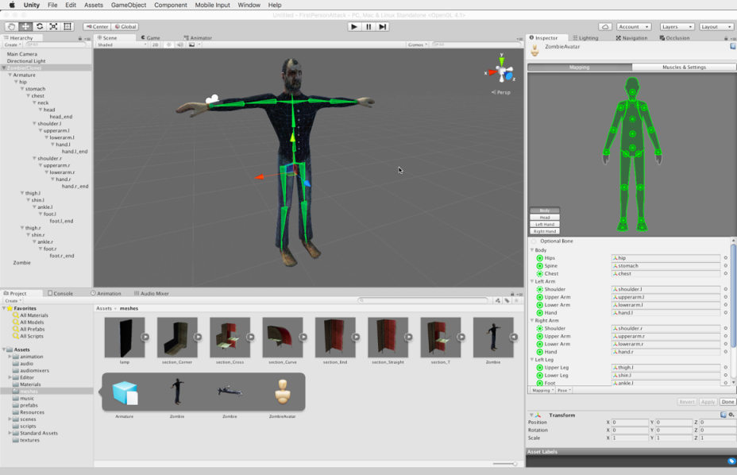Click the Pause button
737x475 pixels.
pos(368,27)
